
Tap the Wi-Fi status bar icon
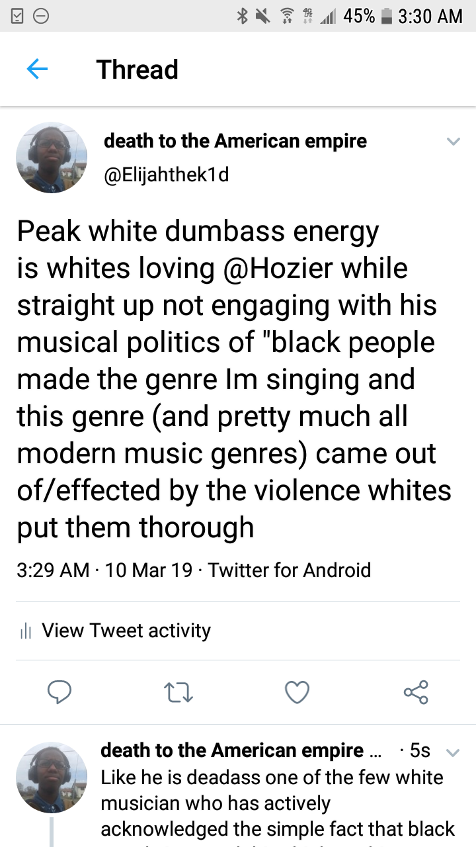click(286, 16)
